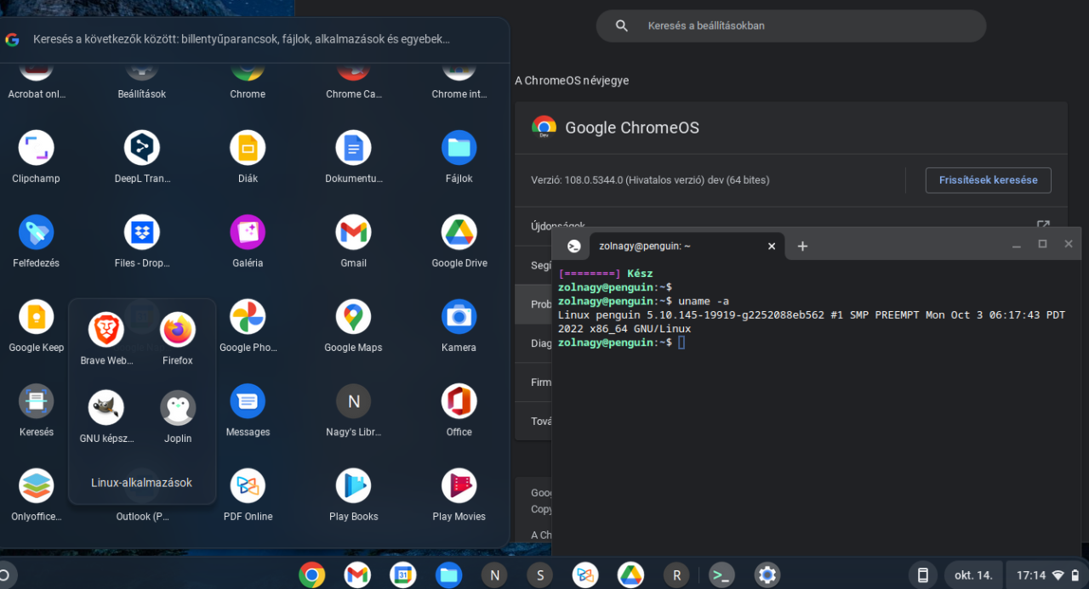
Task: Open Fájlok app in launcher
Action: 459,148
